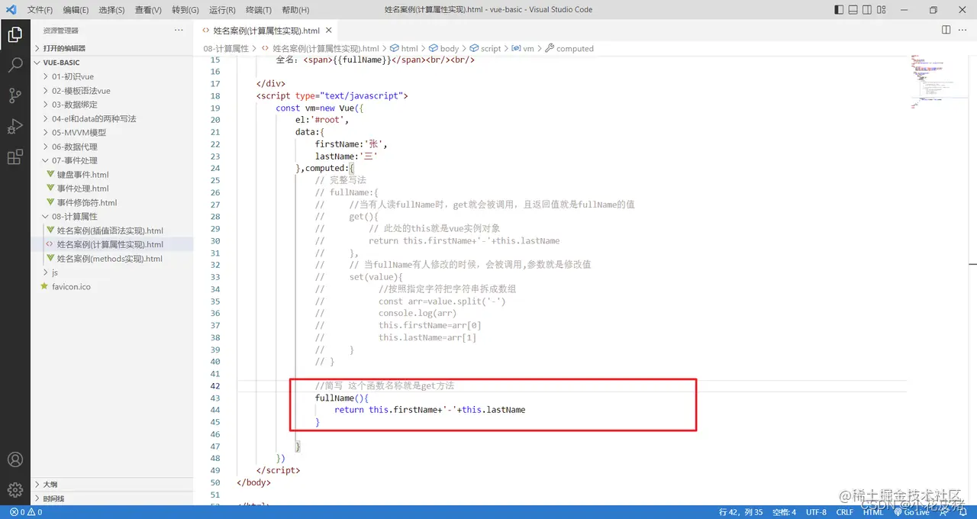Expand 大纲 outline section
The image size is (977, 519).
111,485
